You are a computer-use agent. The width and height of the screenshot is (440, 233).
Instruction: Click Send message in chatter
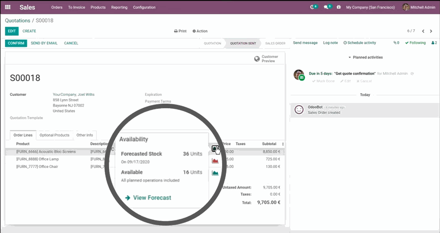click(x=305, y=43)
